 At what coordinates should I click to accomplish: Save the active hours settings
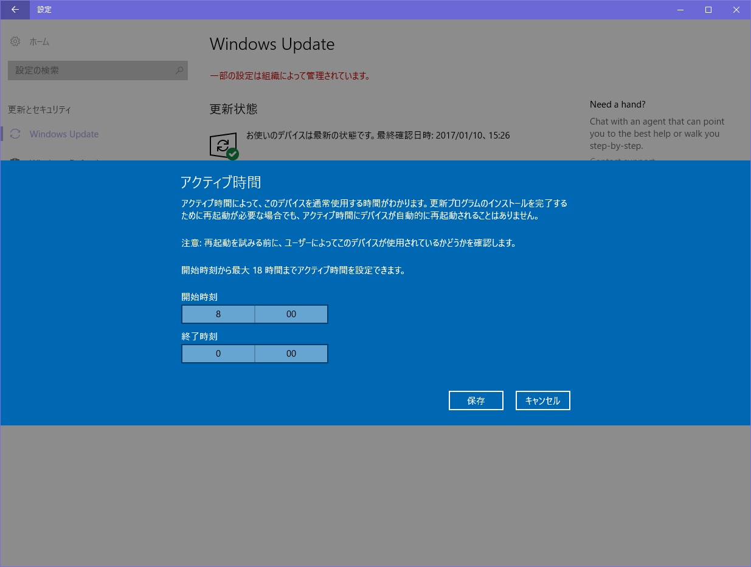pos(476,400)
